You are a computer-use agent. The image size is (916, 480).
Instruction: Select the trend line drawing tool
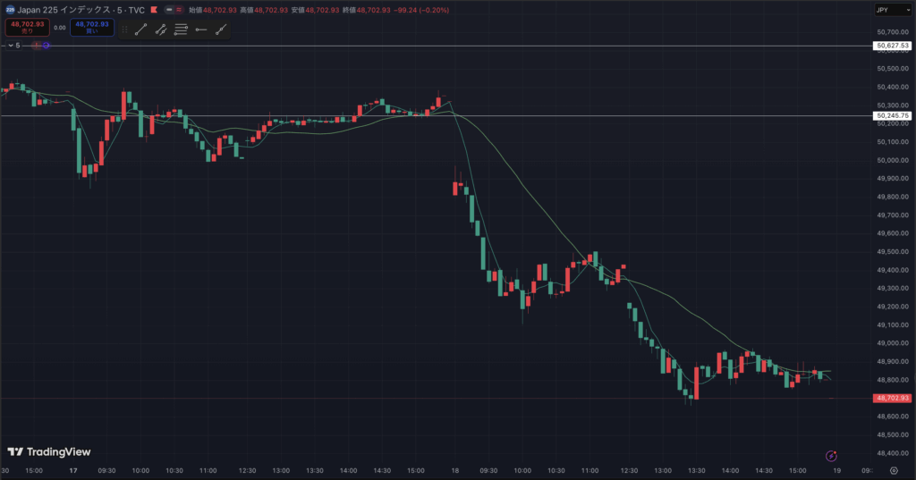click(141, 29)
